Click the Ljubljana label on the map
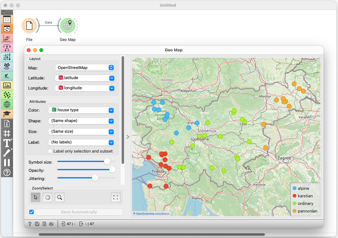The width and height of the screenshot is (338, 238). click(x=200, y=139)
